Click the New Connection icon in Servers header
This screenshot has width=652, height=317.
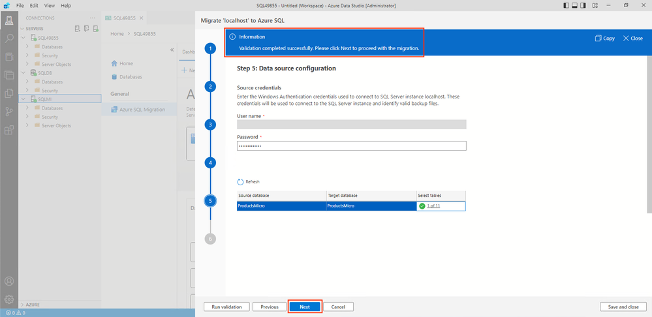pos(78,29)
